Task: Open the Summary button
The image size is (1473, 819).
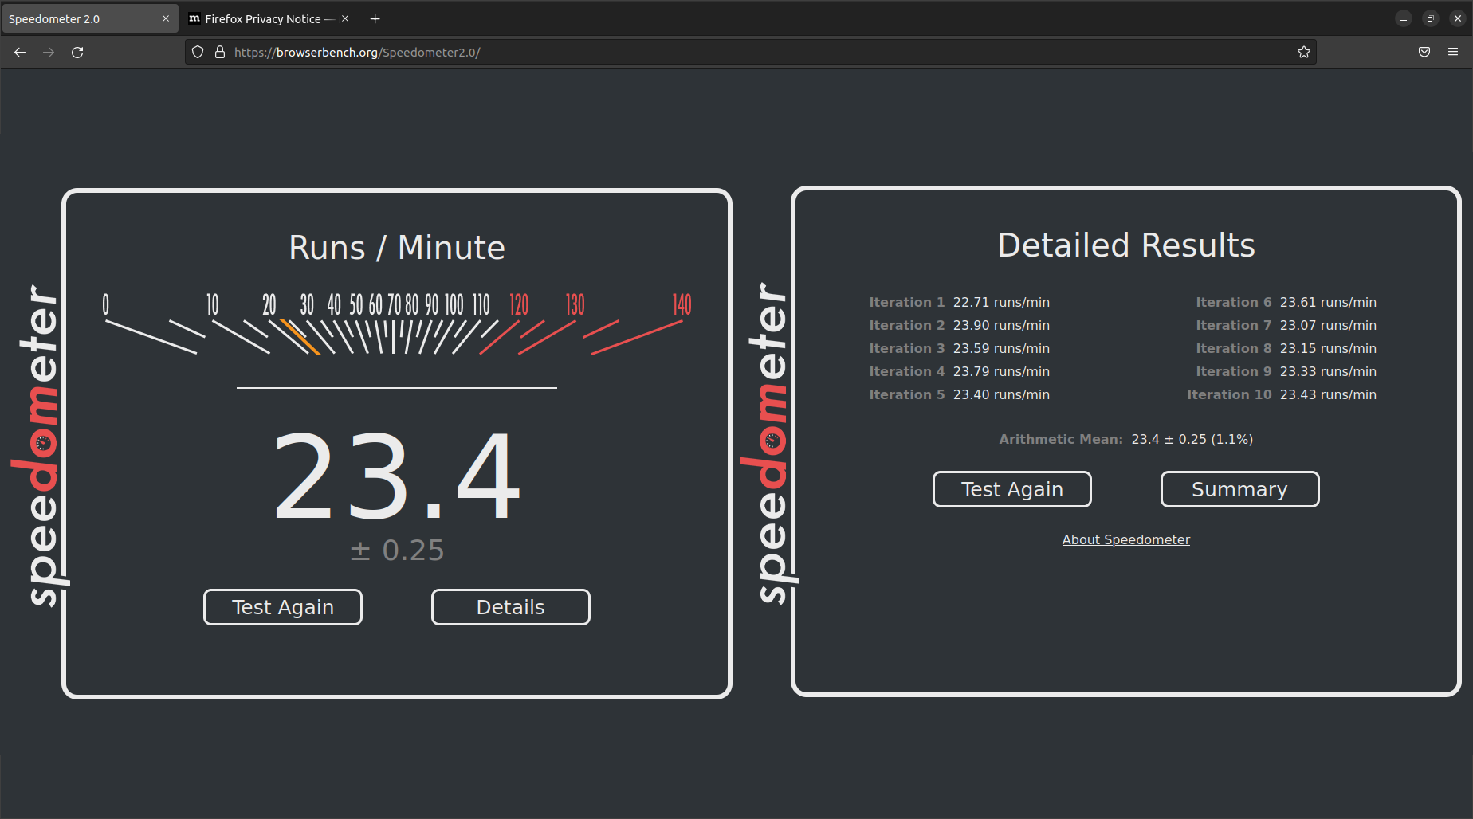Action: (1239, 489)
